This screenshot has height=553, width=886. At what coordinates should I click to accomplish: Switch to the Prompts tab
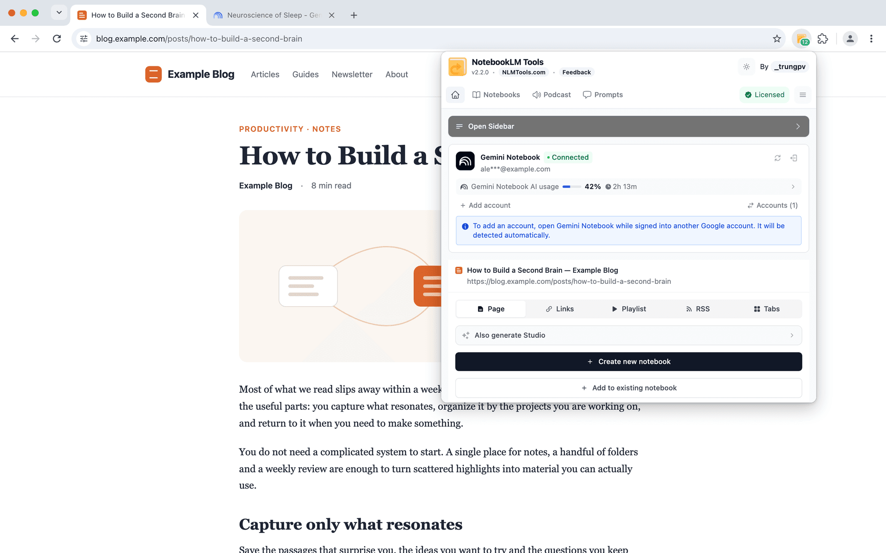pyautogui.click(x=603, y=94)
